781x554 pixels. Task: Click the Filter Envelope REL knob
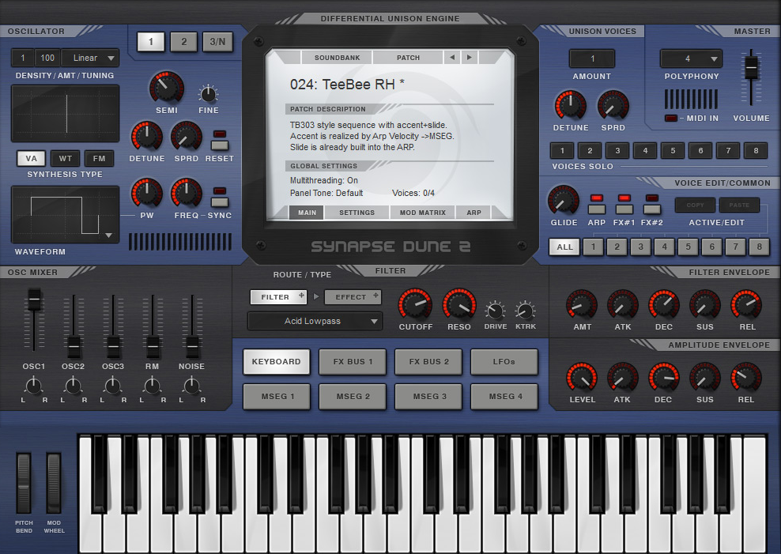(x=746, y=304)
